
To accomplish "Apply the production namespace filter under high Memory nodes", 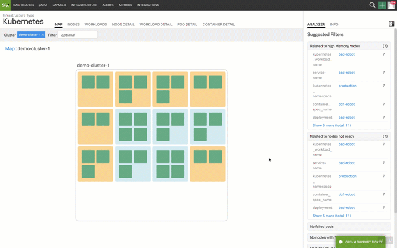I will [x=347, y=86].
